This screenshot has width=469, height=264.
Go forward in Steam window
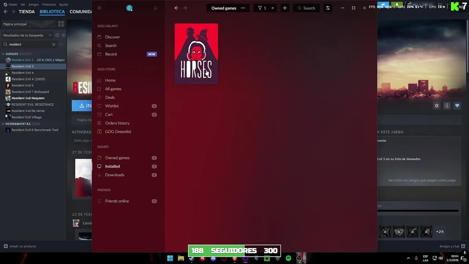coord(14,12)
